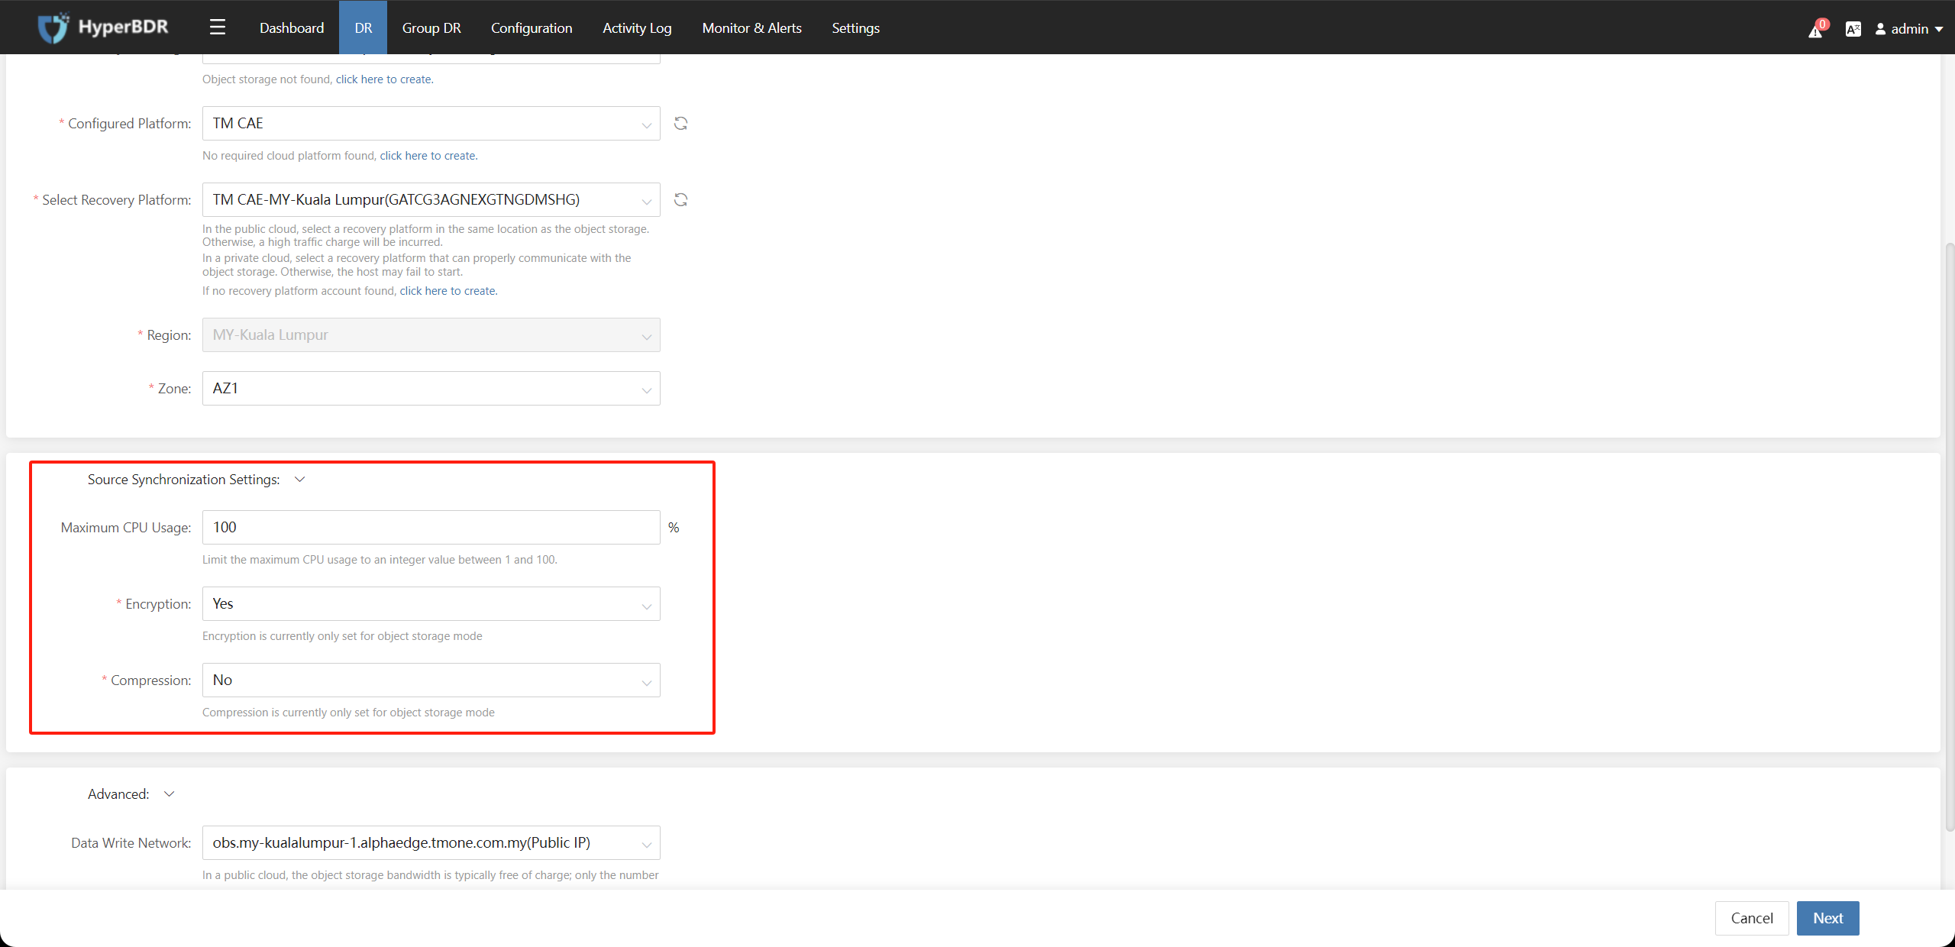Click the HyperBDR logo
The image size is (1955, 947).
coord(103,27)
